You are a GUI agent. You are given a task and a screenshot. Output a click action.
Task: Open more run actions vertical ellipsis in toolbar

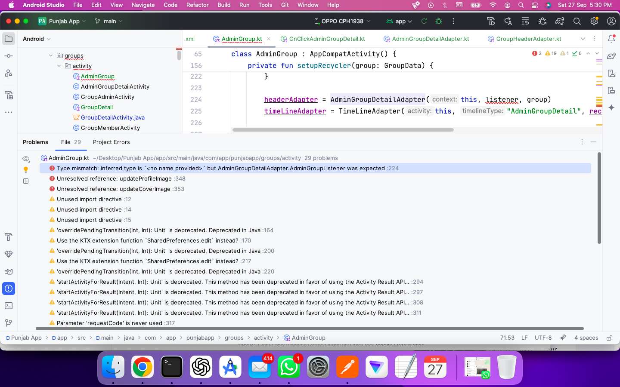coord(453,21)
